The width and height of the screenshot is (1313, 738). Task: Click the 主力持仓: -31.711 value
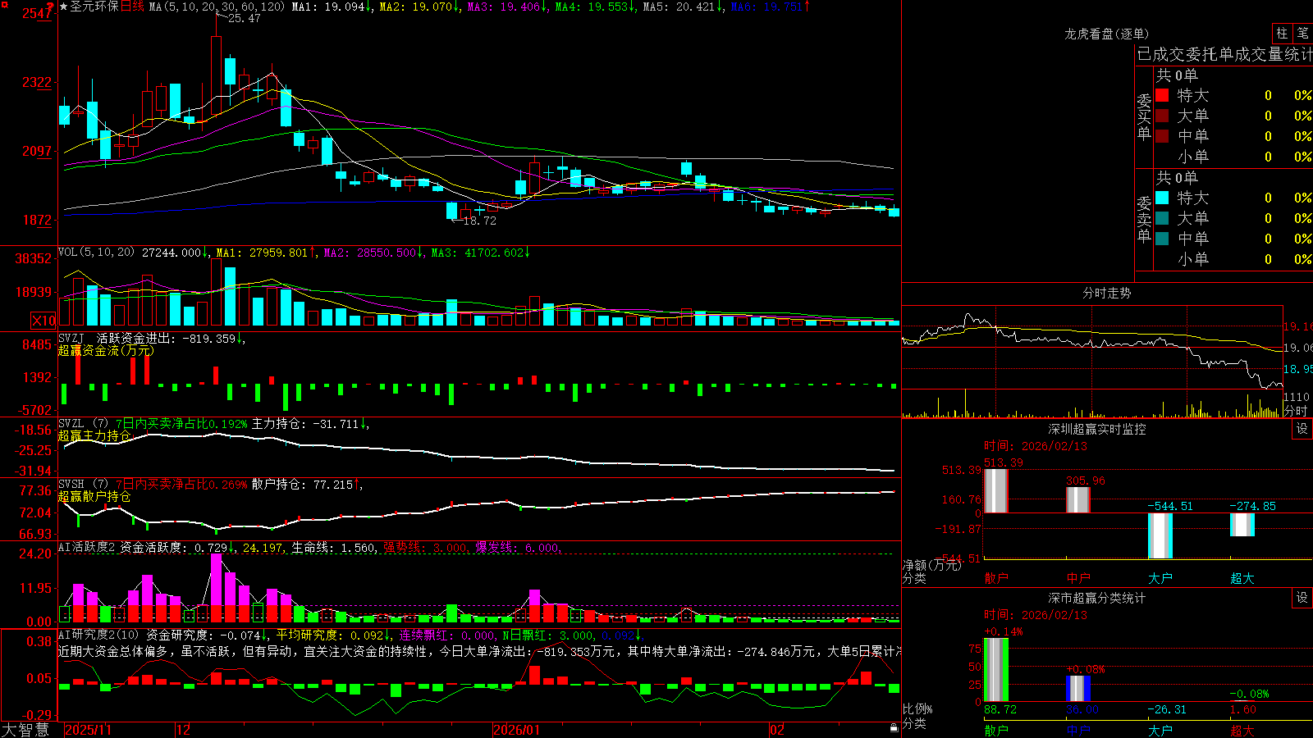coord(310,424)
